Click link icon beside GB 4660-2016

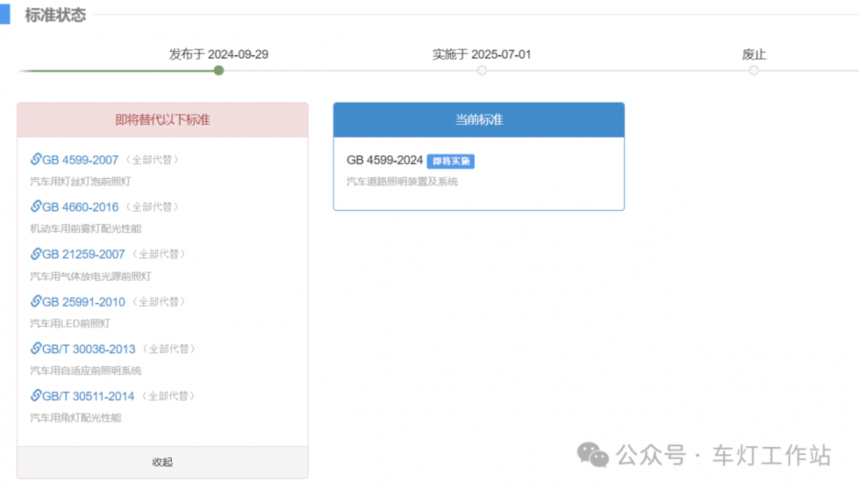point(36,206)
